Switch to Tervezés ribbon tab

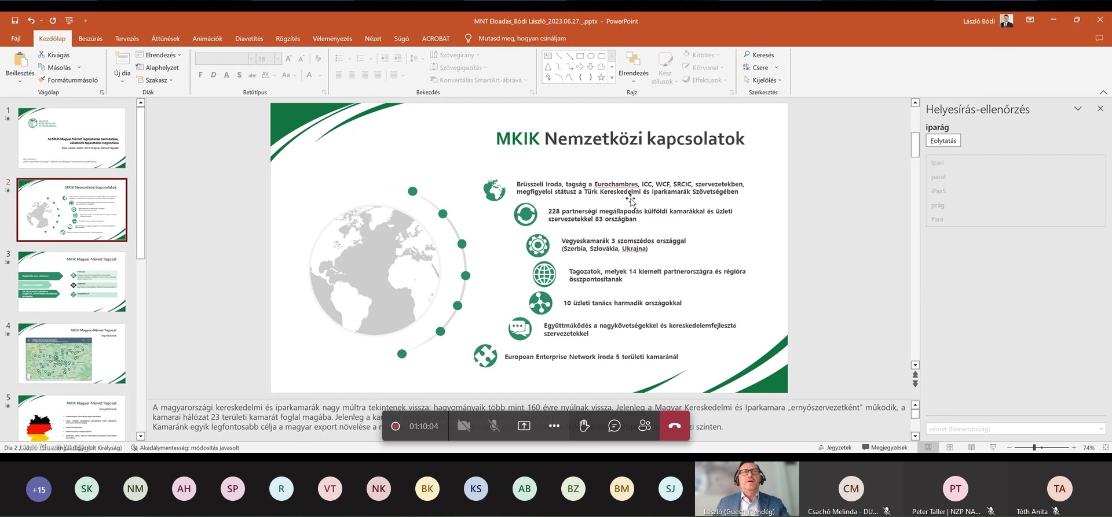tap(127, 39)
